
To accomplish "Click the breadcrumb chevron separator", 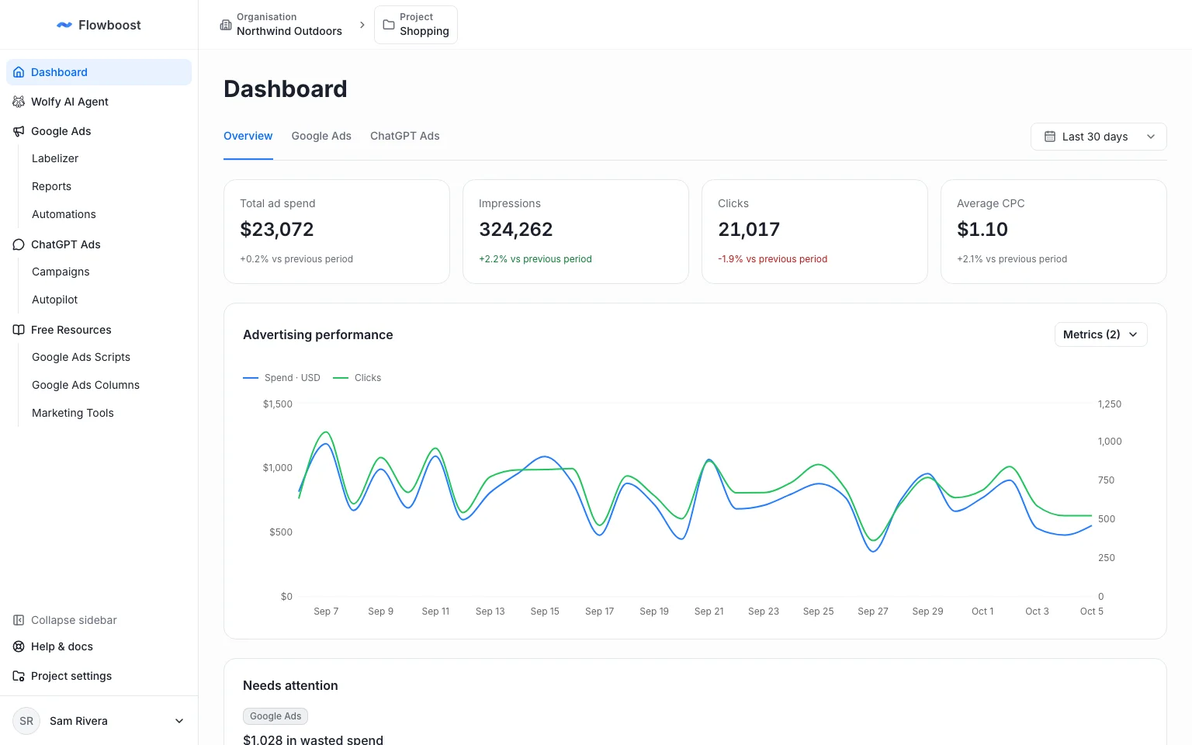I will [362, 25].
